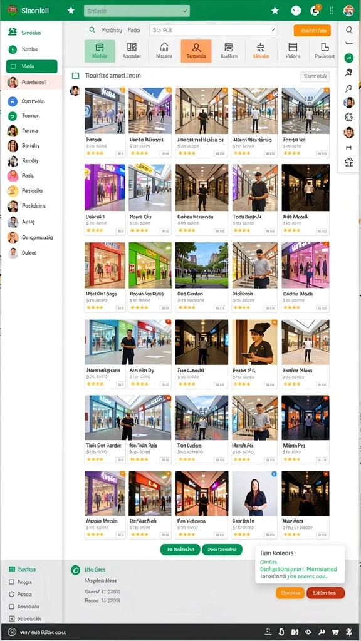Open the last toolbar tab with the page icon
The height and width of the screenshot is (641, 361).
(x=325, y=51)
